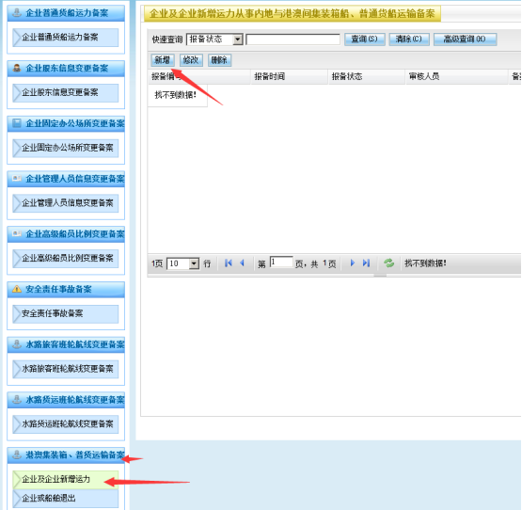Click the icon beside 港澳集装箱、普货运输备案 header

16,454
